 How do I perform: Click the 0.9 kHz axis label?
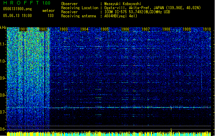pyautogui.click(x=3, y=78)
